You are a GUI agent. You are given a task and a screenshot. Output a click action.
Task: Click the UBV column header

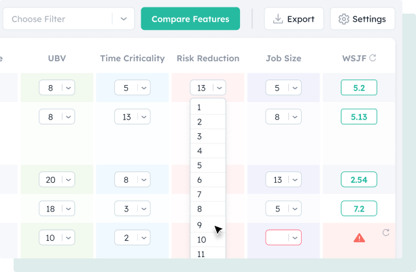click(x=57, y=58)
